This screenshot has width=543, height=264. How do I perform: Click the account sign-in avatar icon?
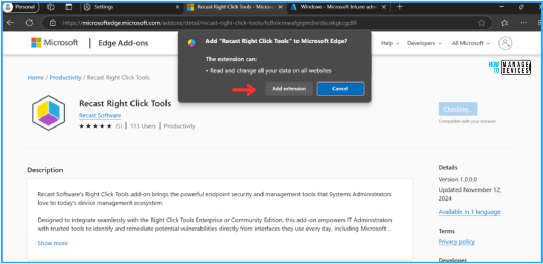coord(505,43)
